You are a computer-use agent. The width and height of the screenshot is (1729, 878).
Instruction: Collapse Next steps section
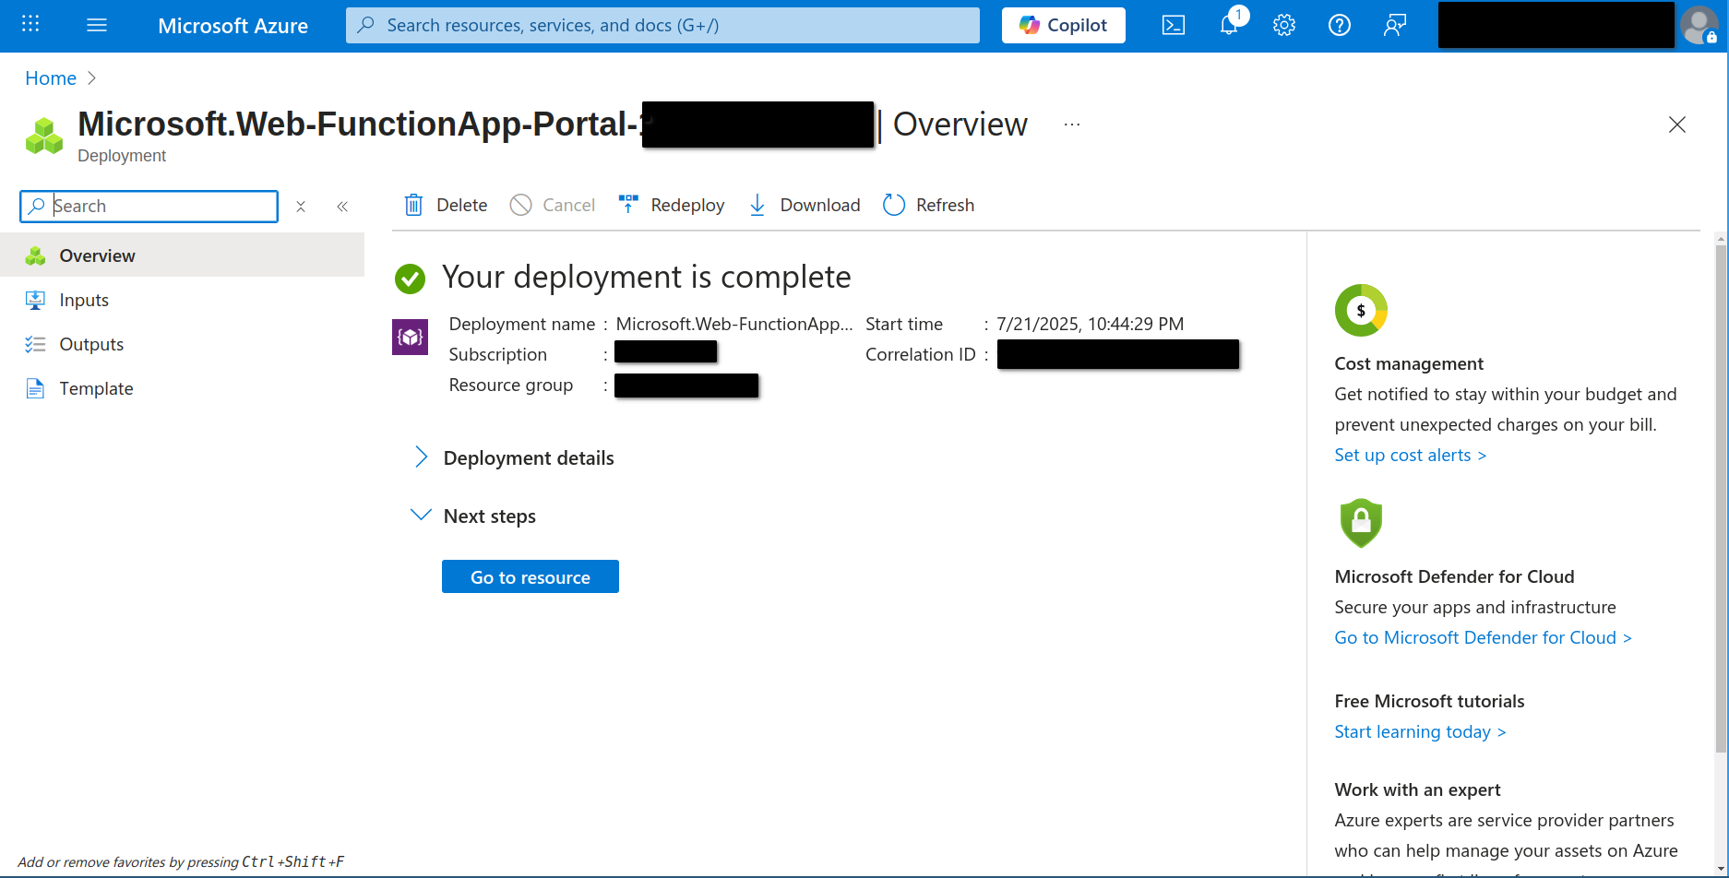coord(473,516)
